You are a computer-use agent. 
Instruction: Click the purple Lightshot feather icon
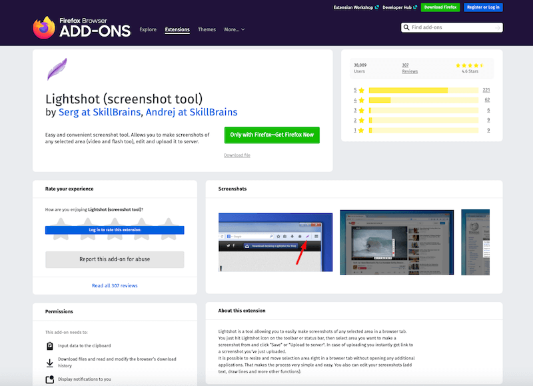point(57,69)
